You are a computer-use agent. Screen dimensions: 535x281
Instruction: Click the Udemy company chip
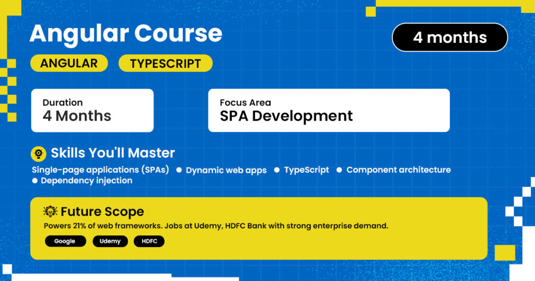[110, 241]
